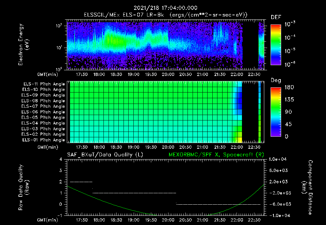The image size is (326, 225).
Task: Click 17:30 on the data quality time axis
Action: [82, 220]
